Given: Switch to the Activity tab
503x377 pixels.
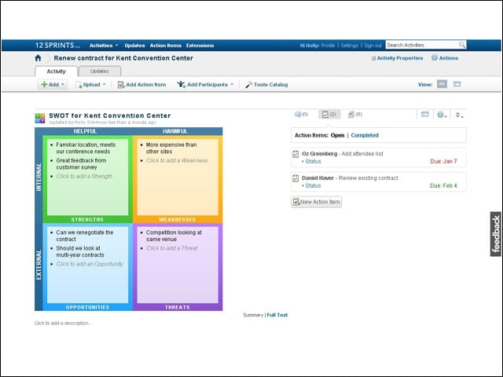Looking at the screenshot, I should click(56, 71).
